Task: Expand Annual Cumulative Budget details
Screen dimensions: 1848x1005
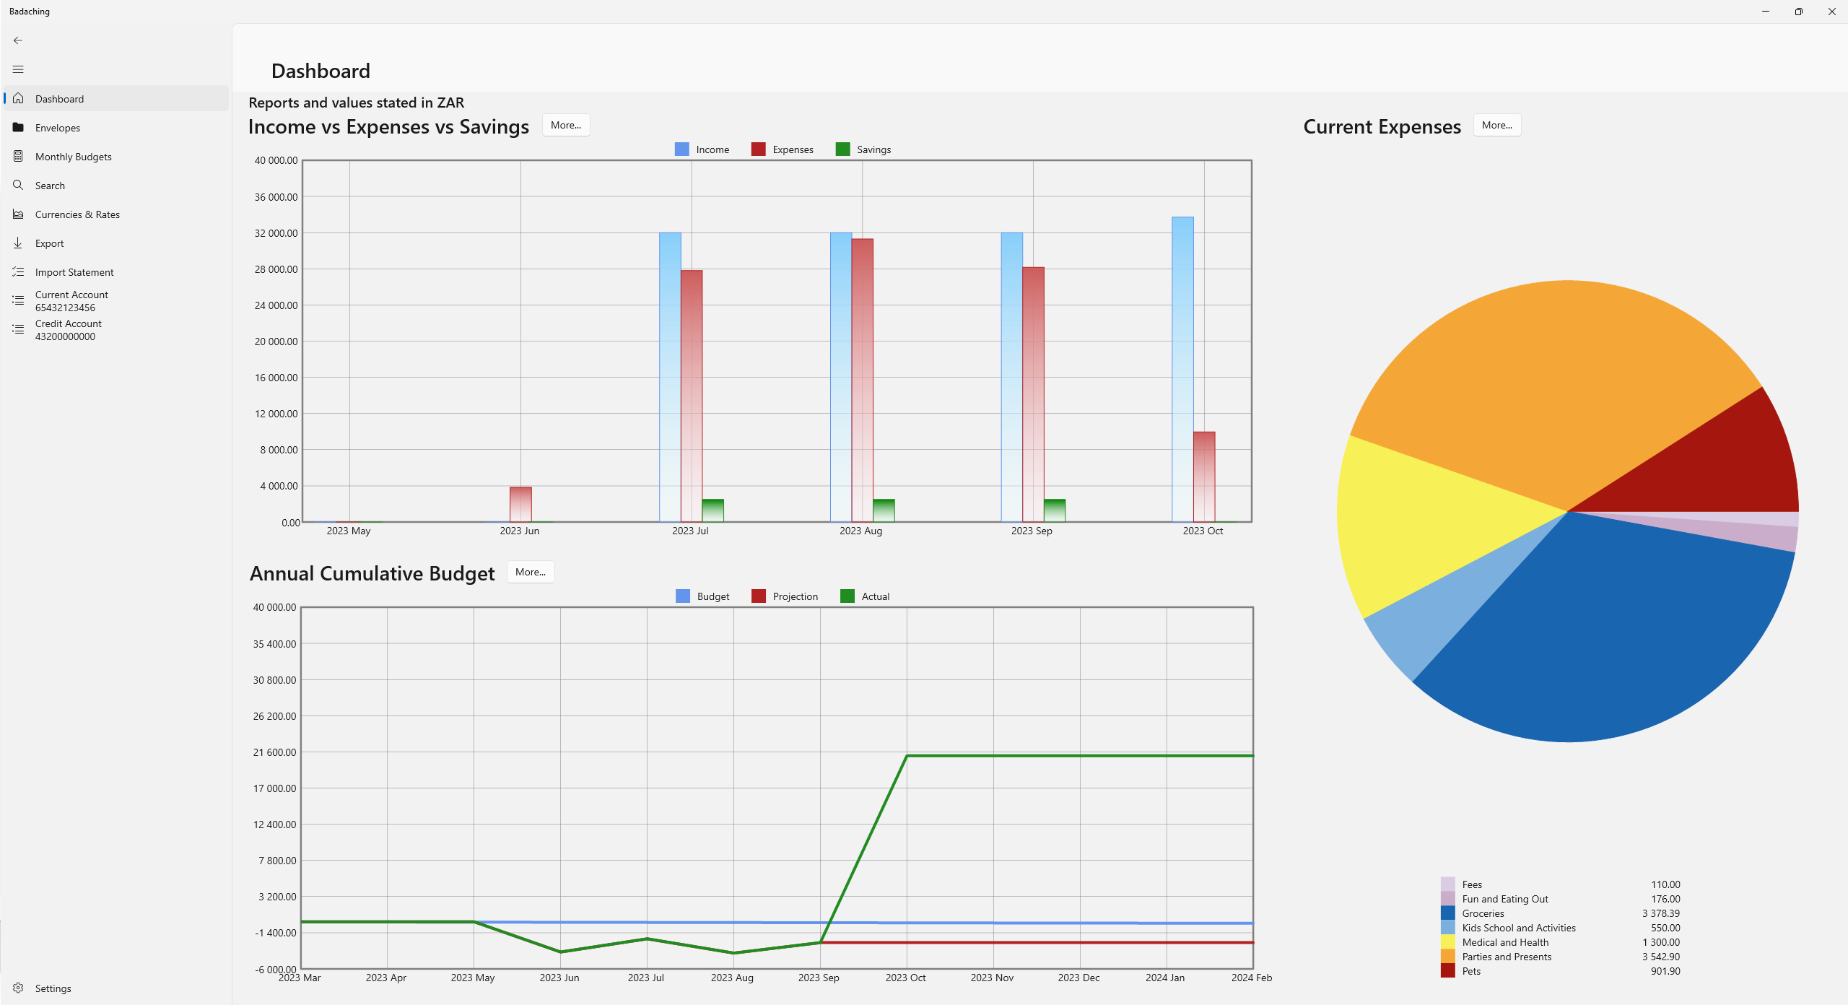Action: pos(529,570)
